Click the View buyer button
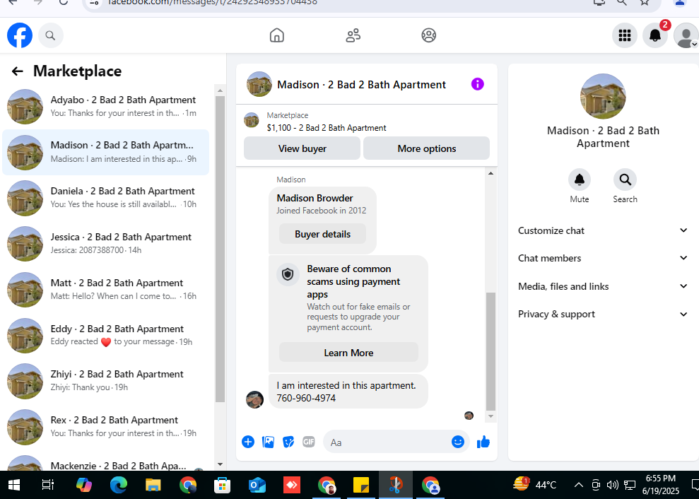This screenshot has width=699, height=499. [x=302, y=148]
